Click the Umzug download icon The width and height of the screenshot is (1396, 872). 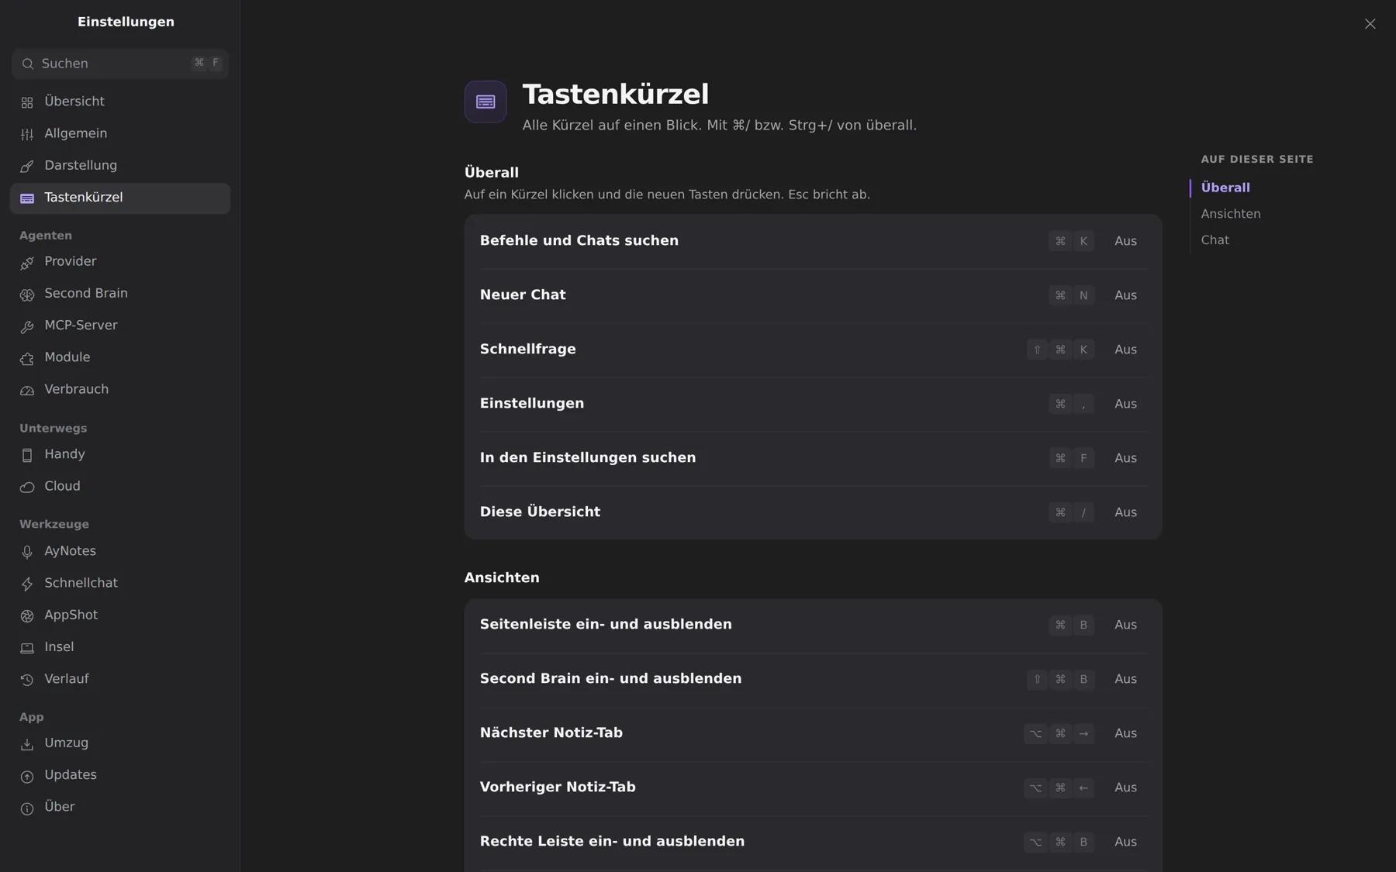click(27, 744)
